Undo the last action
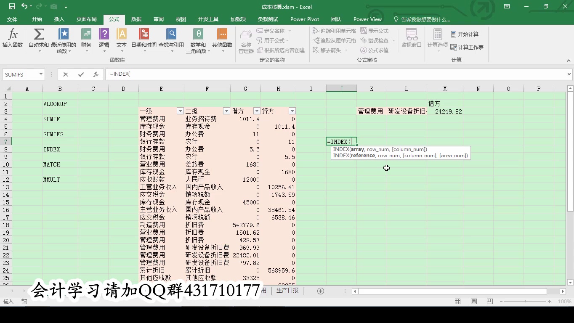The height and width of the screenshot is (323, 574). click(x=24, y=6)
